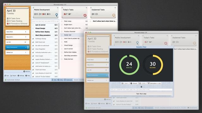Select 'Default List' in front window sidebar
Viewport: 202px width, 113px height.
(x=98, y=80)
